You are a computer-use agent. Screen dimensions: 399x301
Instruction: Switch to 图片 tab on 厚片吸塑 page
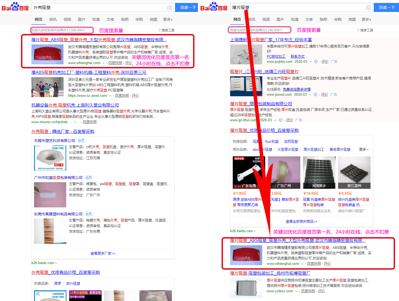[x=280, y=19]
